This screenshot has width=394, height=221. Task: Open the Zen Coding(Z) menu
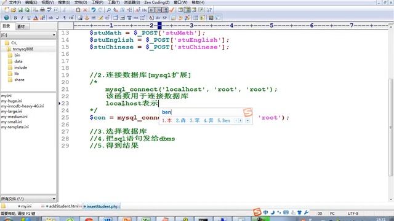pos(157,2)
